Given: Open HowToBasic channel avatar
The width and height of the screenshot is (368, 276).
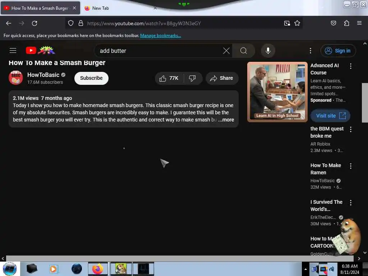Looking at the screenshot, I should pos(16,78).
